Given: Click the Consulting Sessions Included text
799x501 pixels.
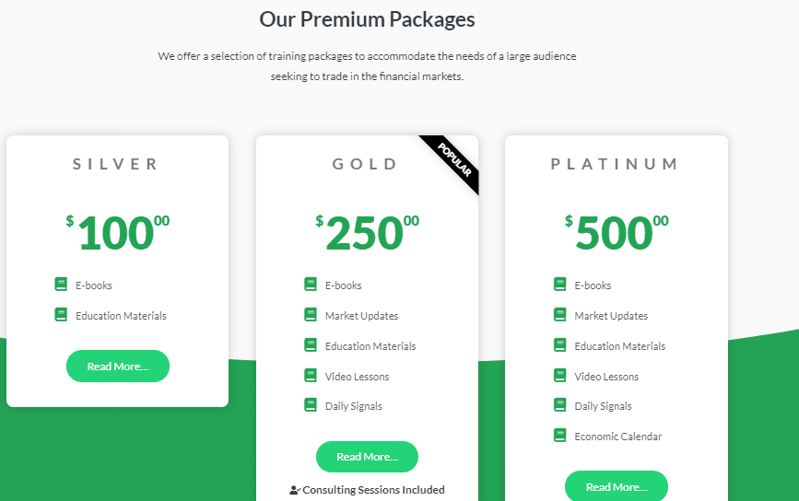Looking at the screenshot, I should click(373, 490).
